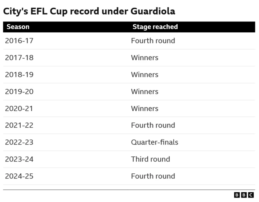Select the 2022-23 season cell

19,143
